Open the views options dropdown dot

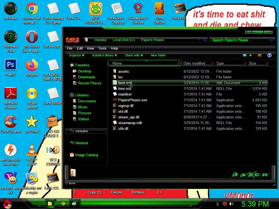251,55
